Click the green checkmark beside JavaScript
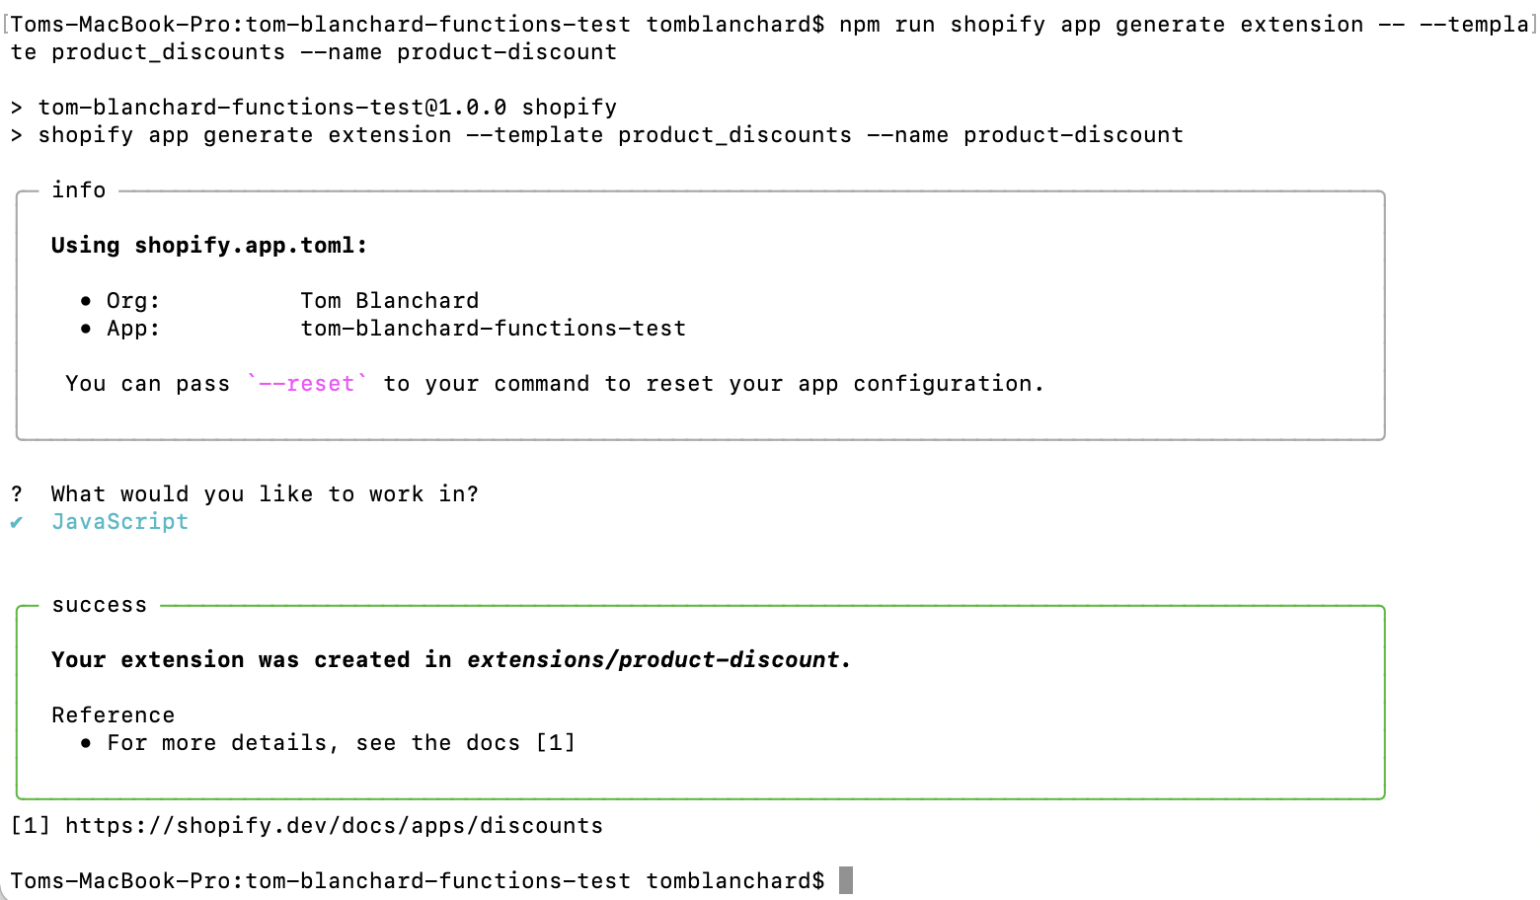The image size is (1540, 900). pyautogui.click(x=17, y=523)
